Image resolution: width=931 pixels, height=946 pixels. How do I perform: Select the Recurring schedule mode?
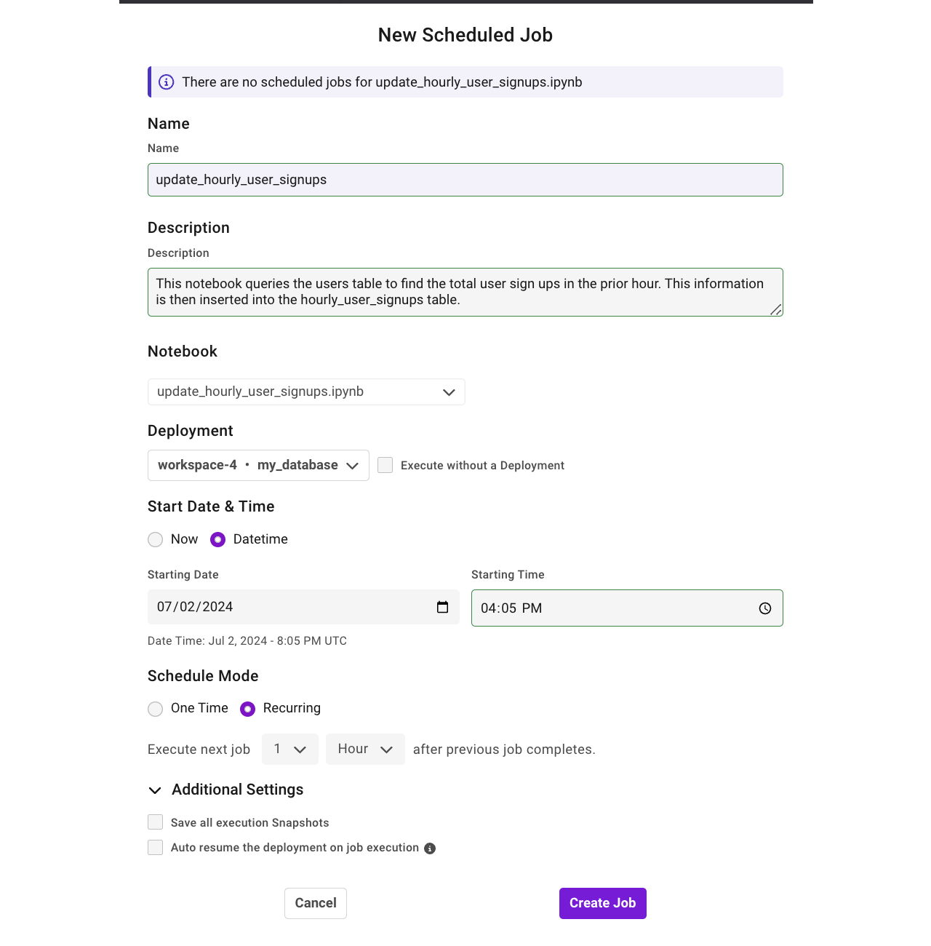[247, 709]
